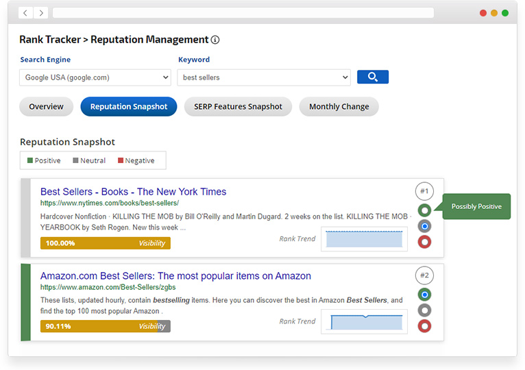Click the 100.00% visibility progress bar
525x370 pixels.
pos(105,243)
